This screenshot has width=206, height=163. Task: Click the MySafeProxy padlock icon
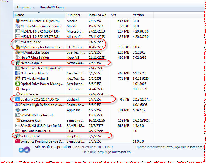(x=18, y=47)
